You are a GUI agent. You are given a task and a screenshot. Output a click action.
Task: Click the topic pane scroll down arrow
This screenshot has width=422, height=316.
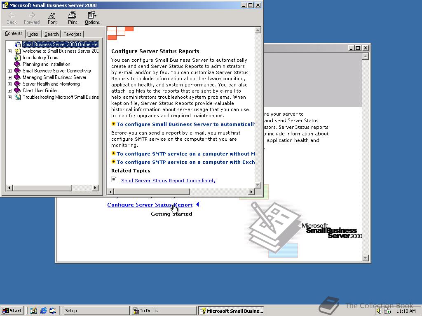[x=258, y=185]
